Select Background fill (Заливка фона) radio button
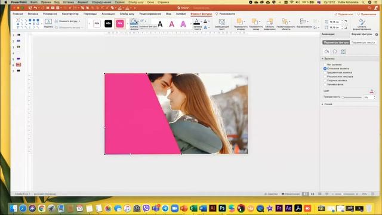The height and width of the screenshot is (215, 382). (x=325, y=84)
